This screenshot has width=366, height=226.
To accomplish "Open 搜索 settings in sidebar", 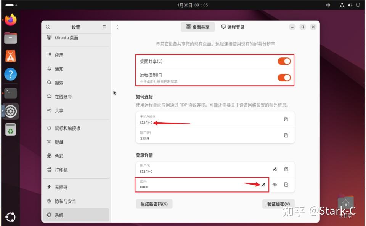I will (x=76, y=83).
